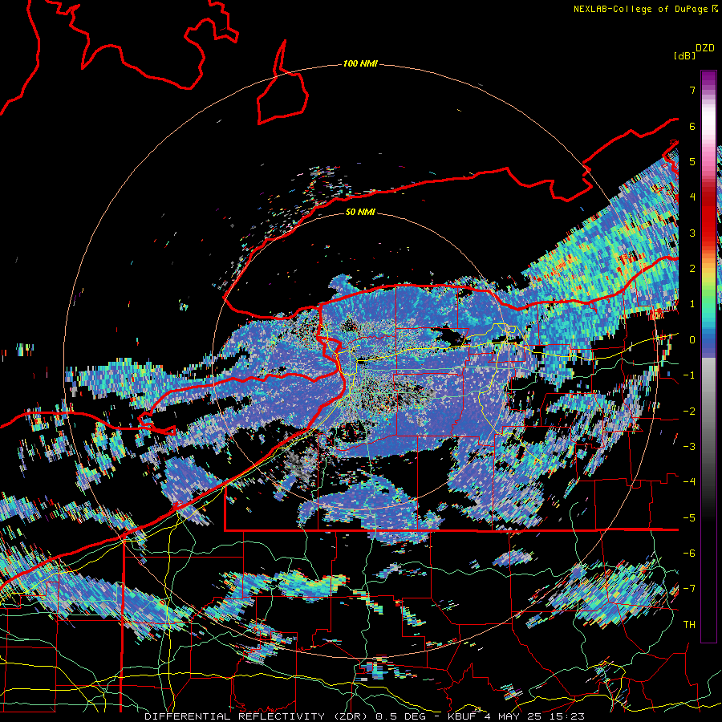Click the TH threshold label on the legend
The image size is (722, 722).
coord(689,625)
